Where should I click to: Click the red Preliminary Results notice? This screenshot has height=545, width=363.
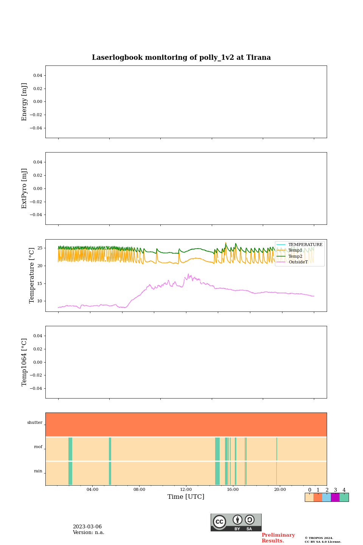(x=278, y=538)
